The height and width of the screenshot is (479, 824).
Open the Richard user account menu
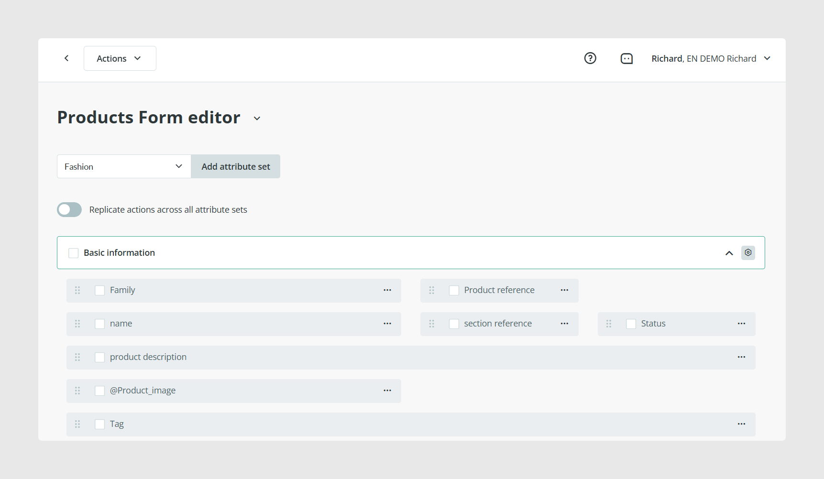click(711, 58)
